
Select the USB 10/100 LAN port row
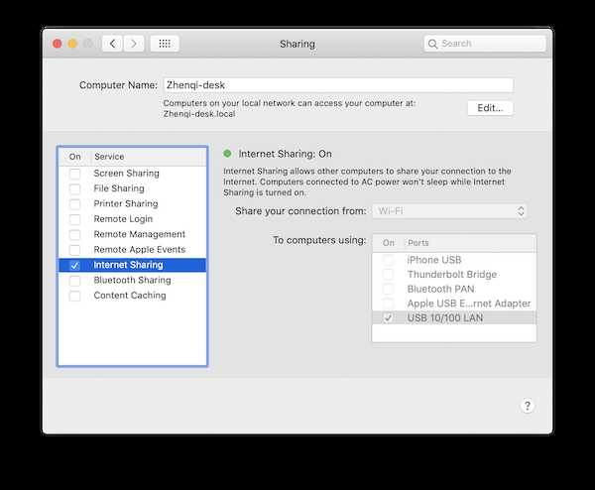point(454,317)
